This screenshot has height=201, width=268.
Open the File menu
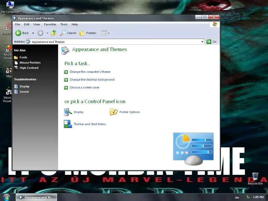click(18, 24)
